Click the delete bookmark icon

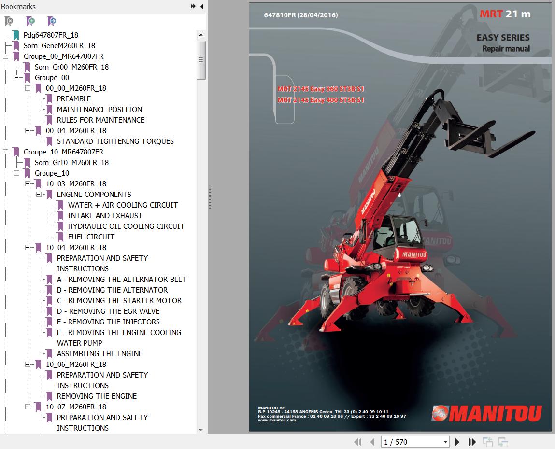coord(9,21)
